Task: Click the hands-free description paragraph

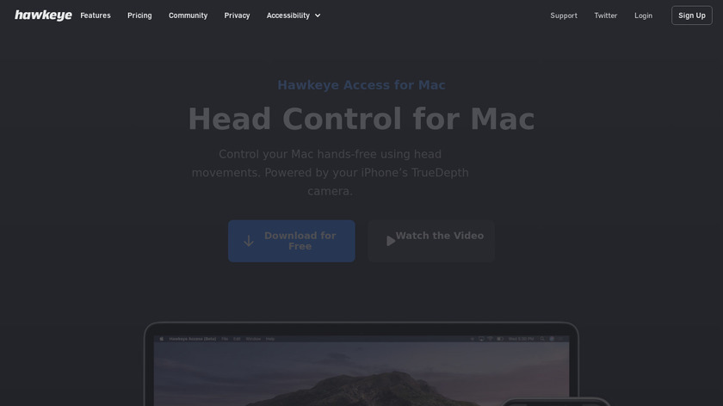Action: coord(331,173)
